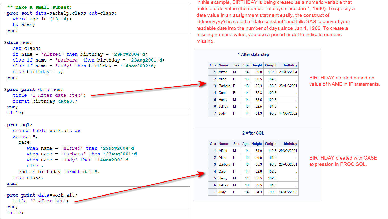Click the Alice cell in the first table
This screenshot has width=388, height=219.
tap(225, 79)
